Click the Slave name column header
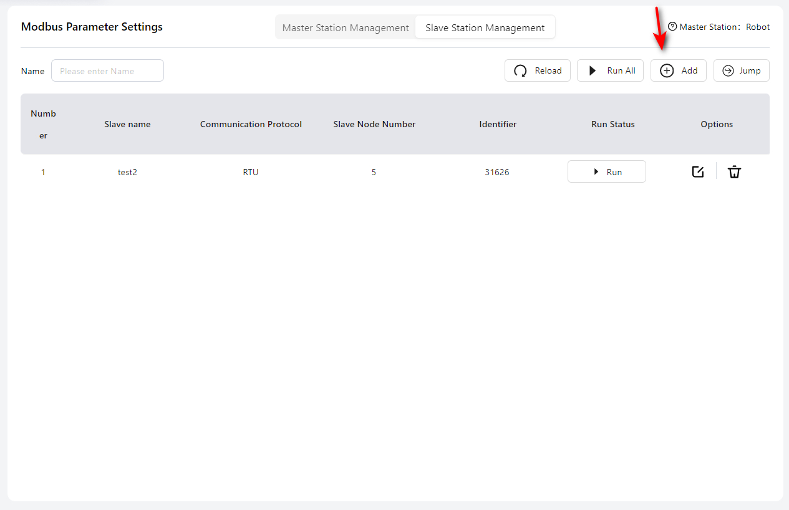789x510 pixels. [127, 124]
